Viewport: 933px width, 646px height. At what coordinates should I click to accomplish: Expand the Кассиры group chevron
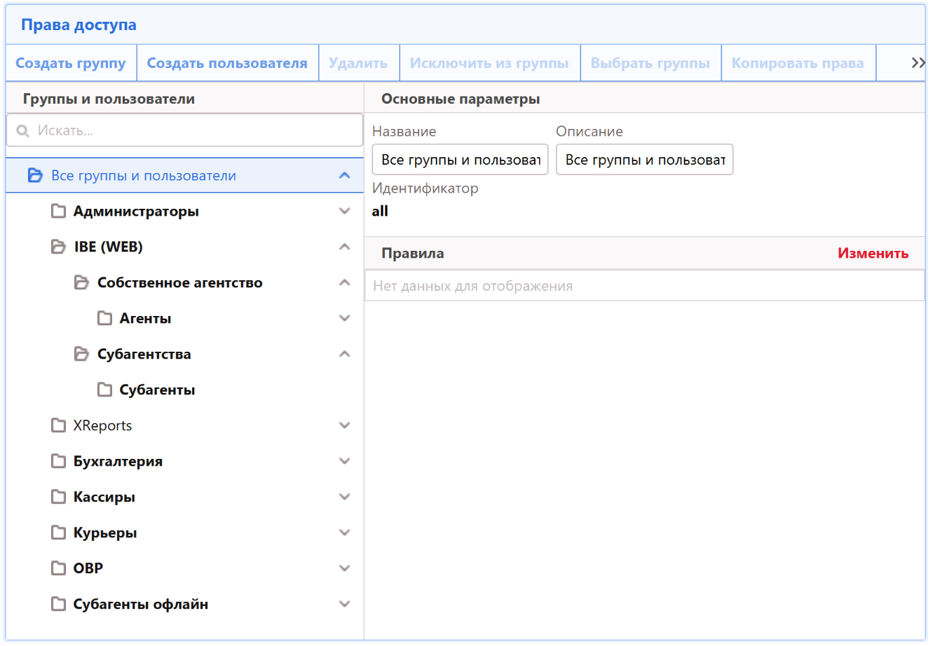[344, 497]
